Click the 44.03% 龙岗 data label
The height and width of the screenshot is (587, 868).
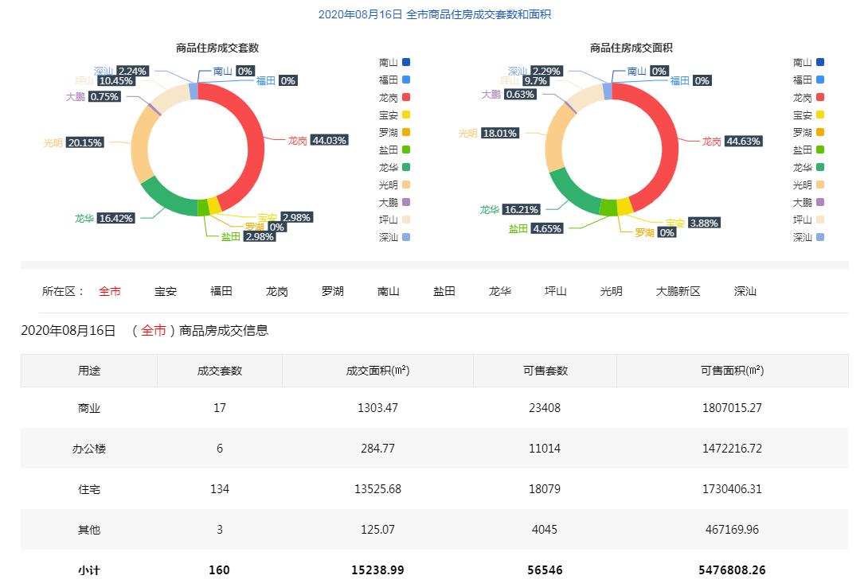[329, 141]
